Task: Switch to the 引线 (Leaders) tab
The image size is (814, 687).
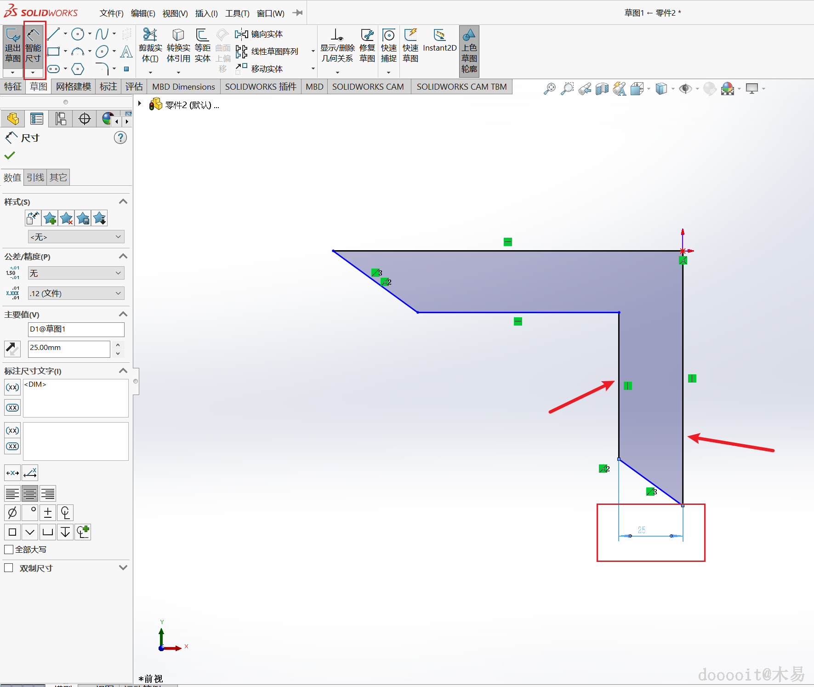Action: tap(35, 177)
